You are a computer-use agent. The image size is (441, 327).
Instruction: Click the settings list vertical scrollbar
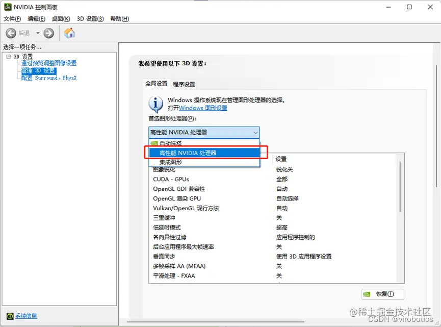(400, 187)
